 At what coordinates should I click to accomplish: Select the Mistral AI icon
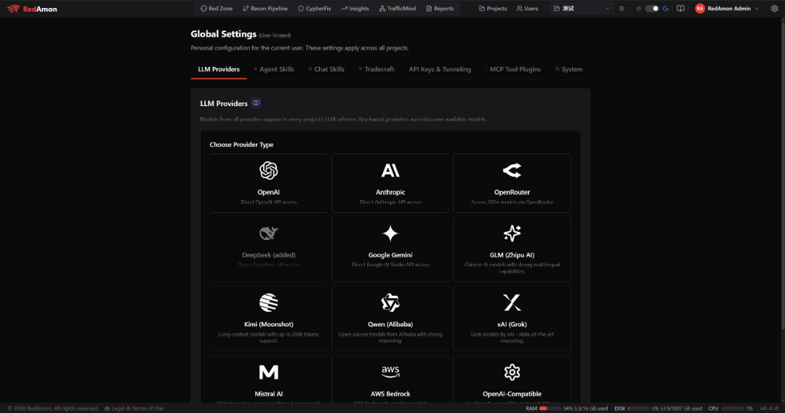269,372
